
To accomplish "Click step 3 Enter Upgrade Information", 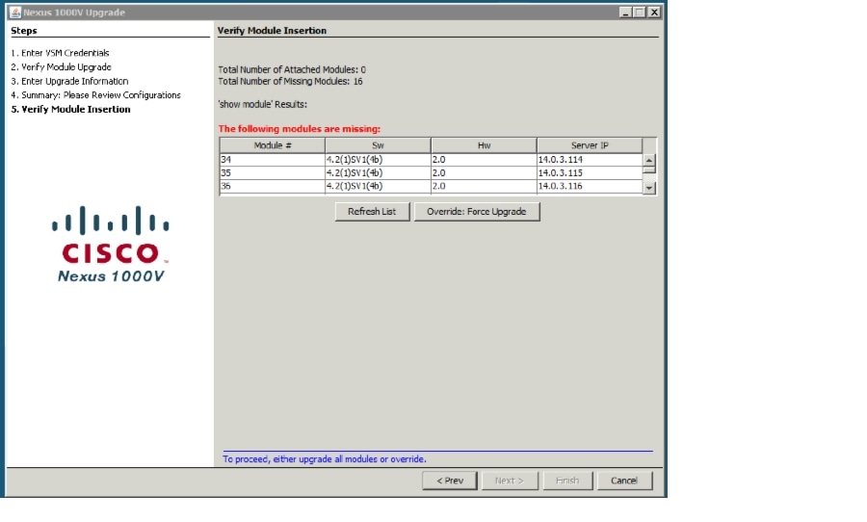I will coord(69,81).
